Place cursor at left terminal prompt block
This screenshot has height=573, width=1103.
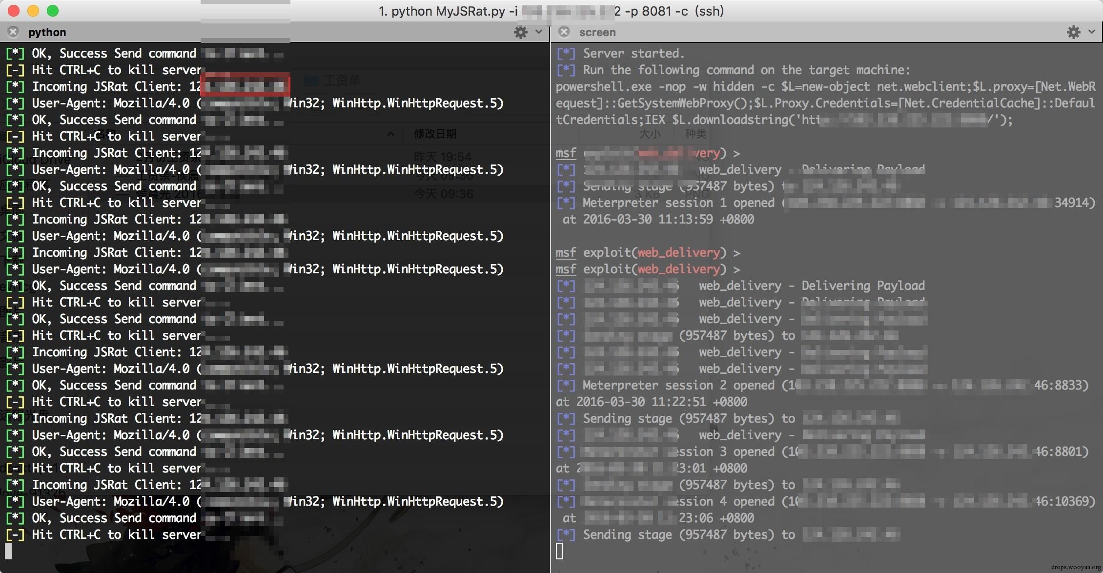coord(8,551)
